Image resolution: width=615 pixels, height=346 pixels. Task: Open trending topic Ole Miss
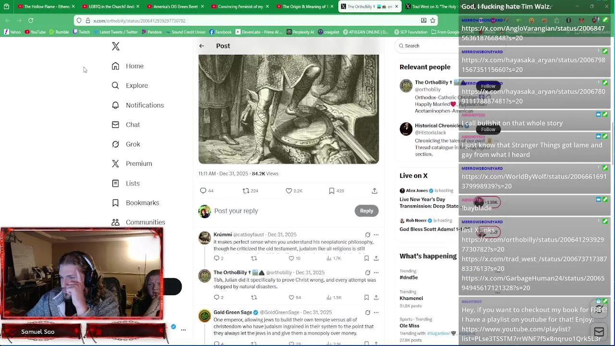(409, 326)
